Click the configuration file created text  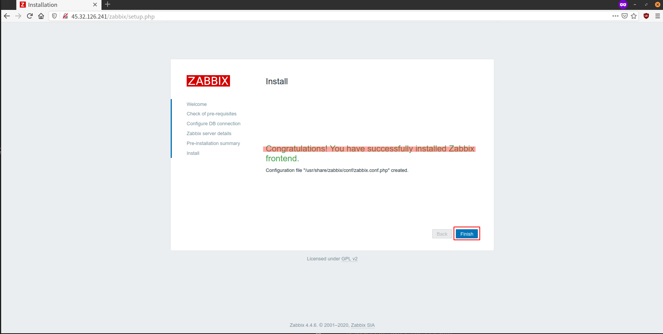click(337, 170)
